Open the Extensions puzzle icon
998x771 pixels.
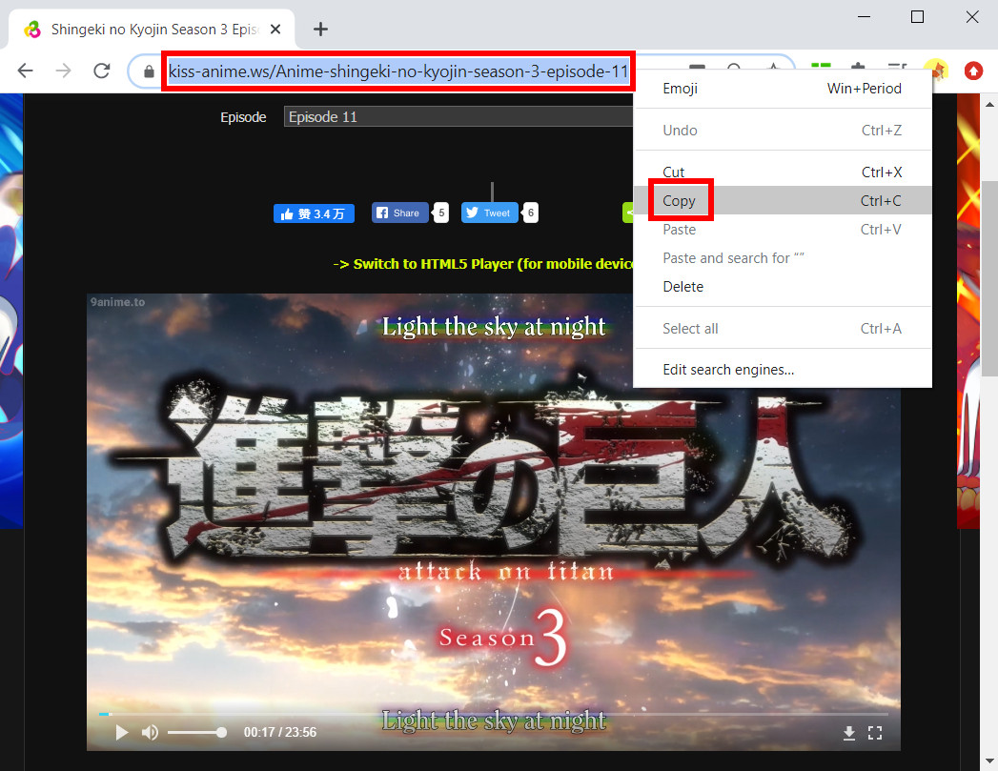point(857,67)
